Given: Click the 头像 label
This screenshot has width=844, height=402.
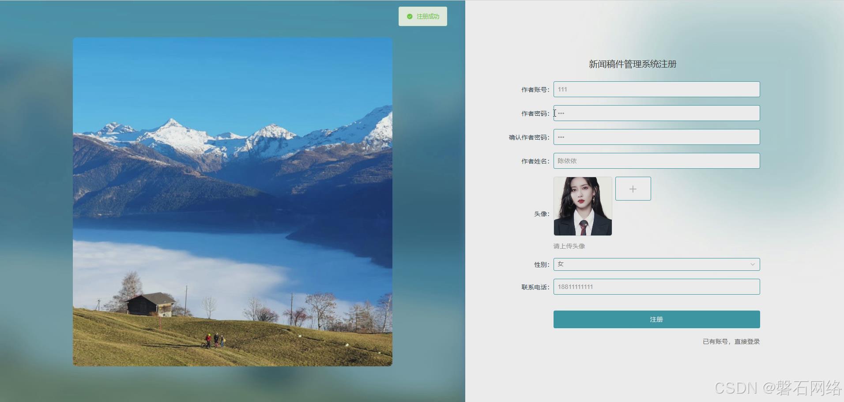Looking at the screenshot, I should tap(542, 214).
